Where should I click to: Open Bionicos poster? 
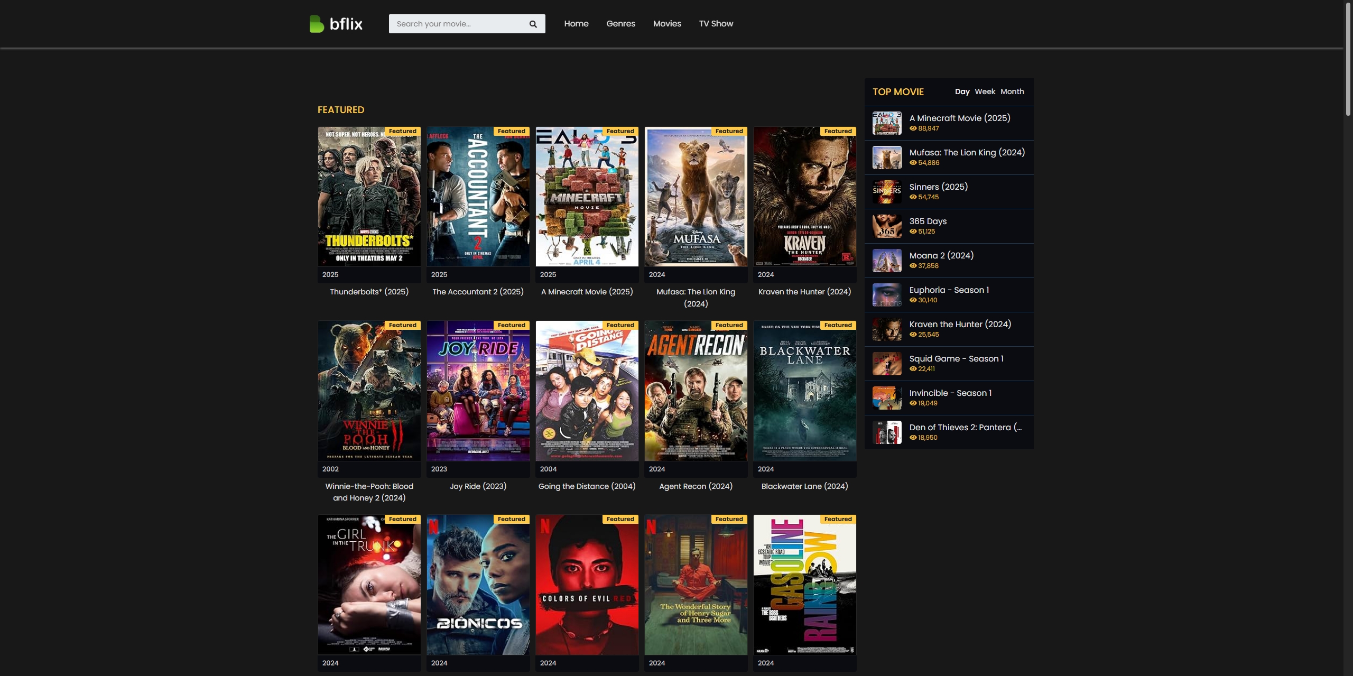[x=478, y=585]
